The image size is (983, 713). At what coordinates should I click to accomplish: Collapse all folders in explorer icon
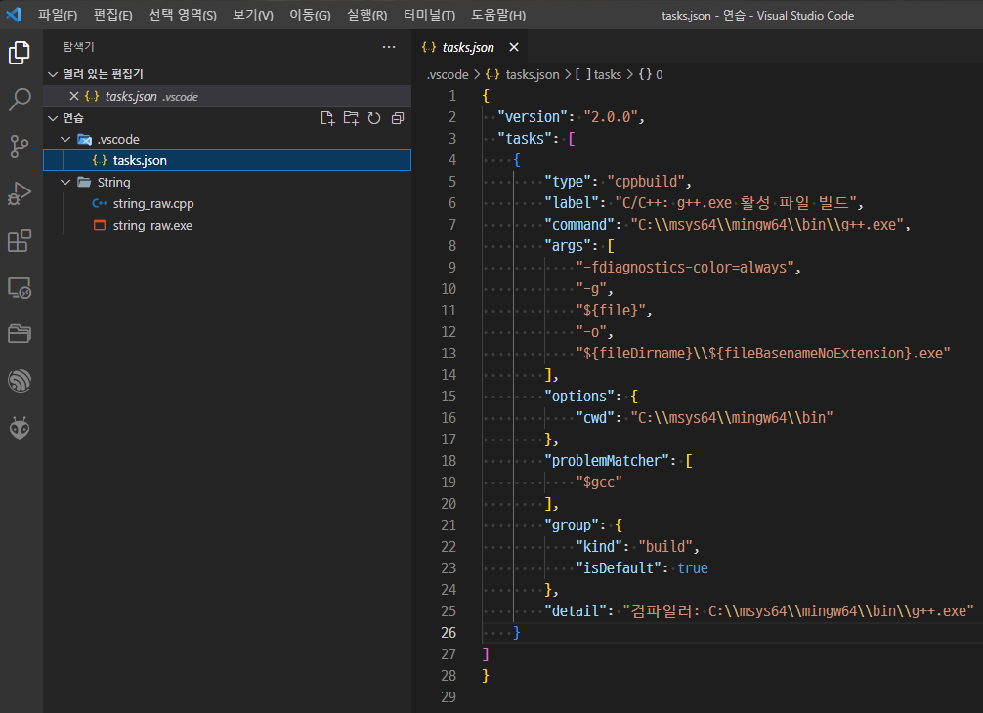coord(398,118)
